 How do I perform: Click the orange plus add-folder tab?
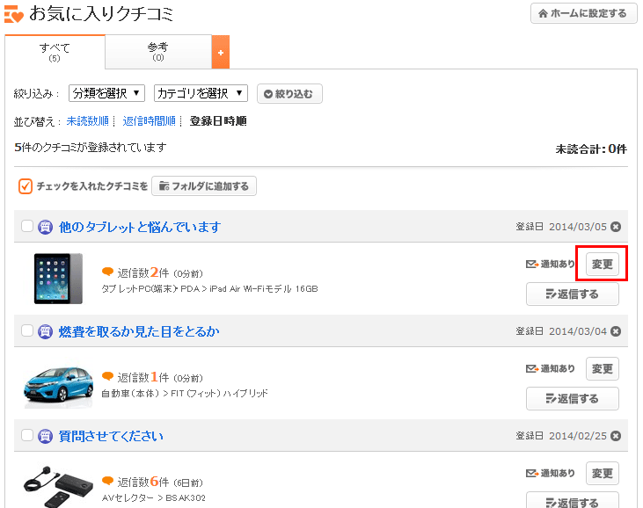coord(221,52)
